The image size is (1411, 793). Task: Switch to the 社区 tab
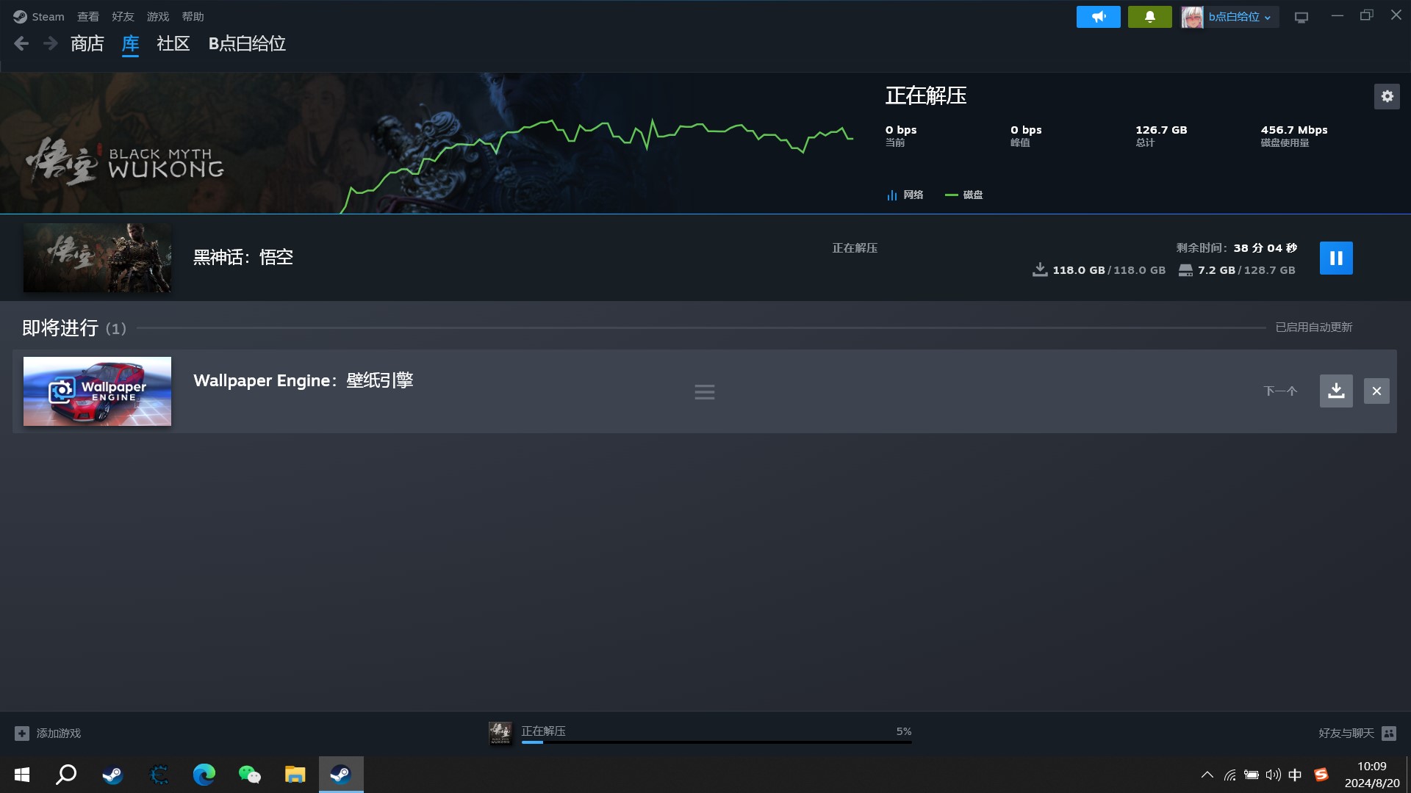[x=173, y=44]
